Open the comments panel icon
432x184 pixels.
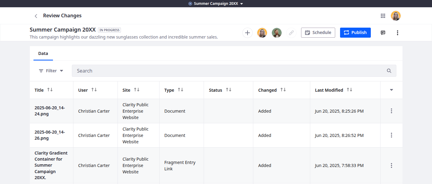point(383,33)
